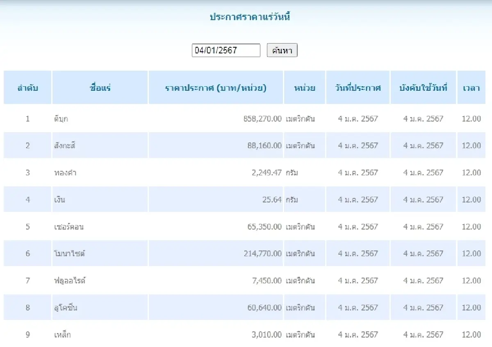Click the unit กรัม in เงิน row

tap(292, 200)
